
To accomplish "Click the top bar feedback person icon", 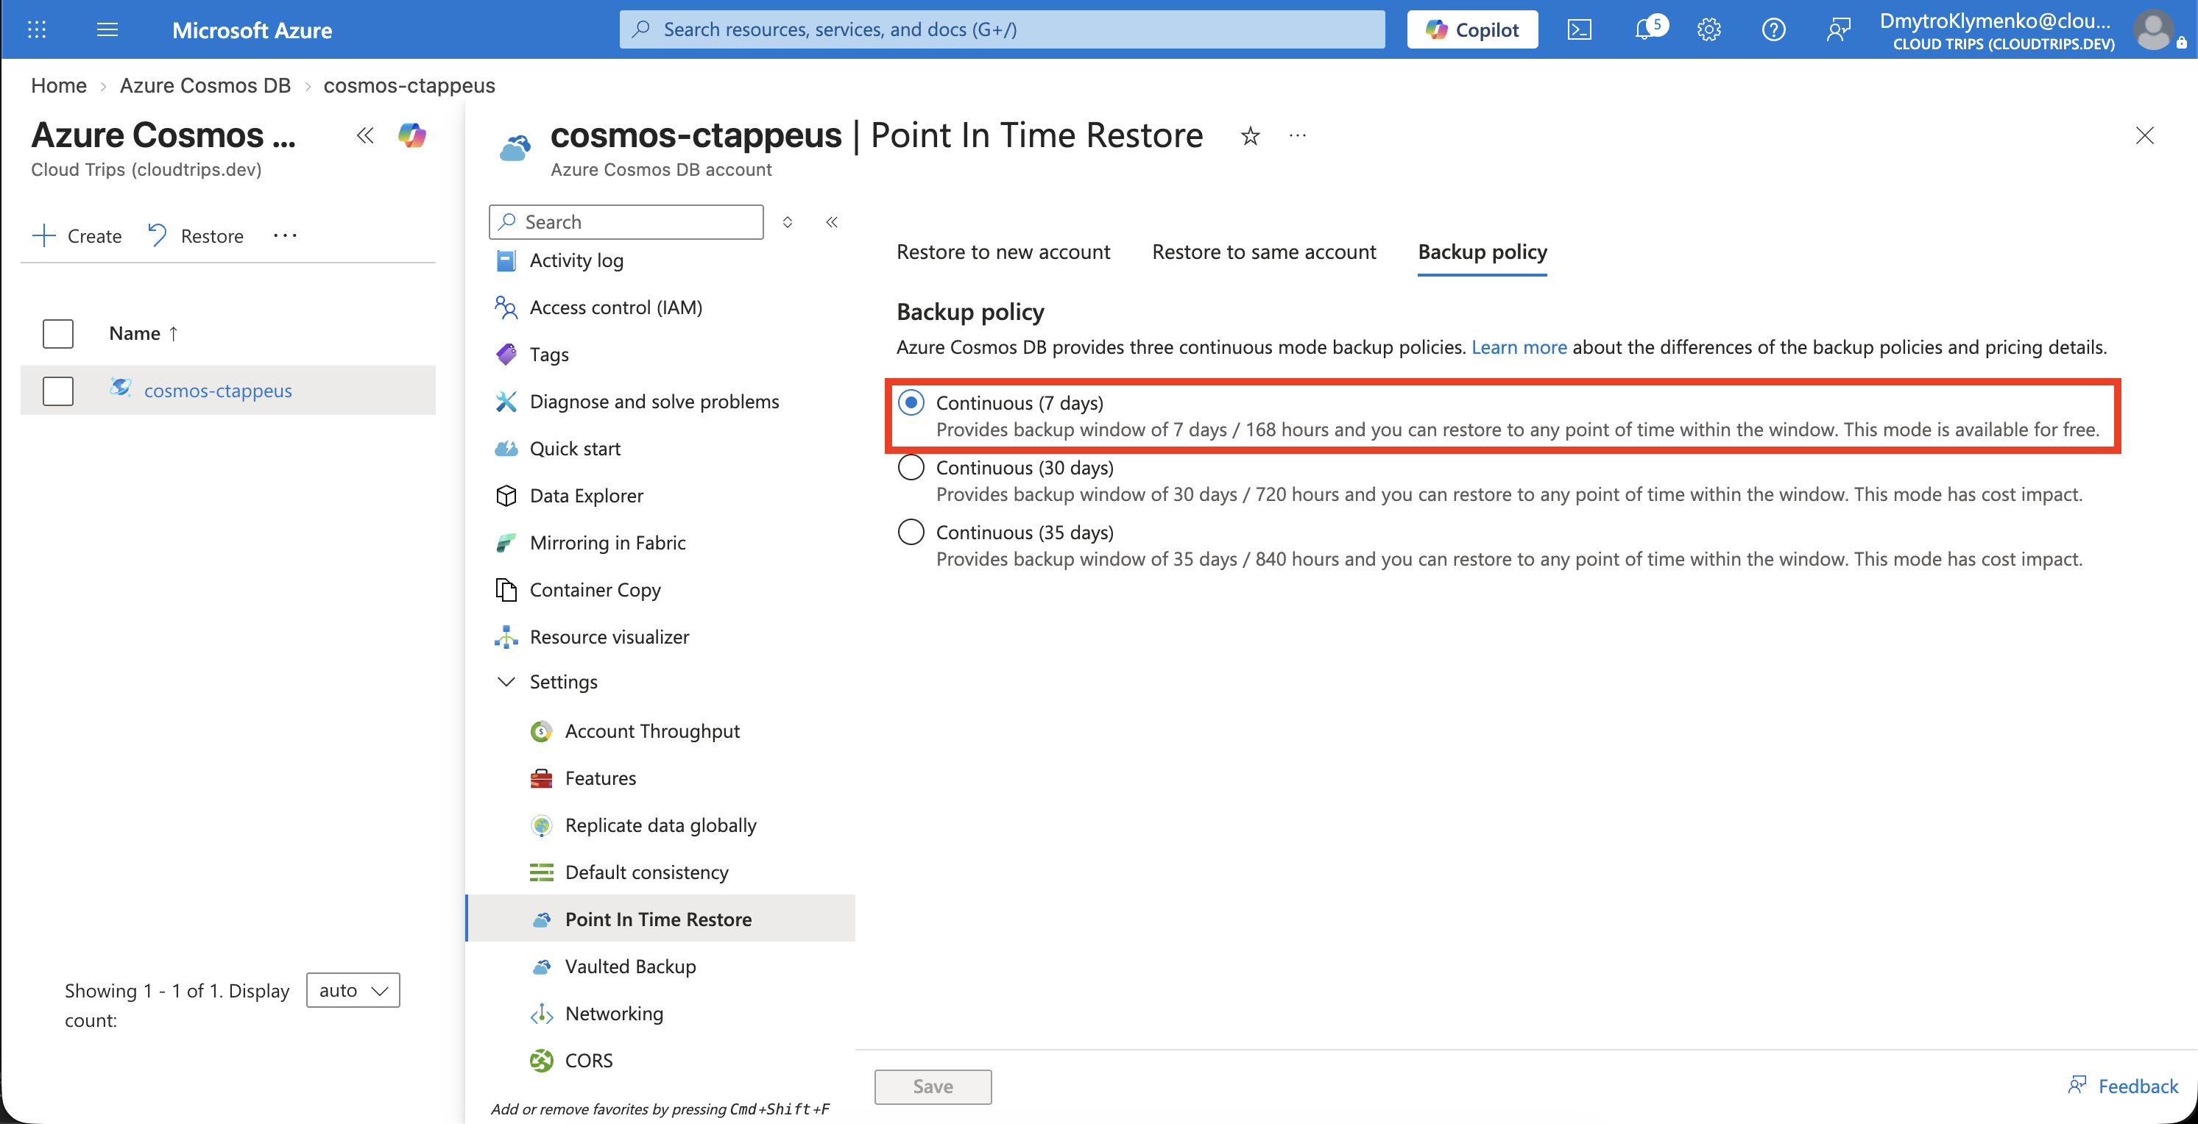I will tap(1838, 30).
